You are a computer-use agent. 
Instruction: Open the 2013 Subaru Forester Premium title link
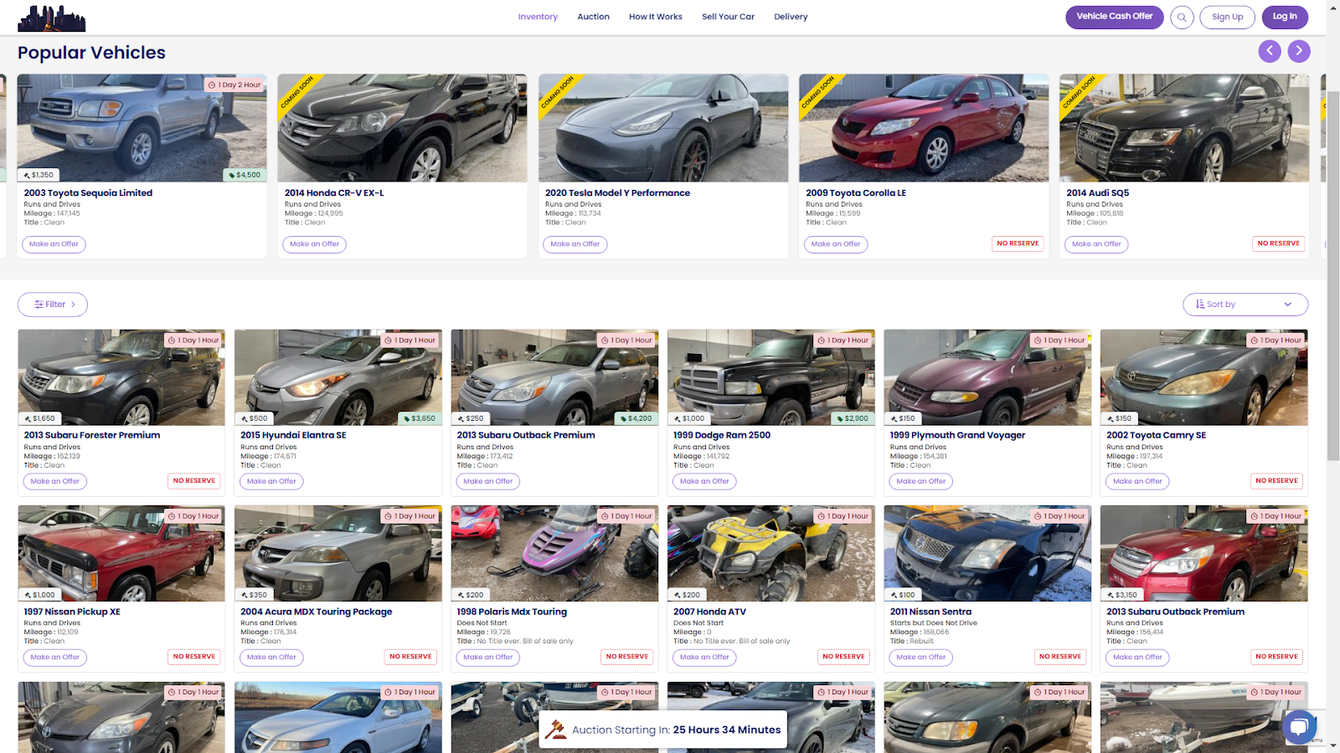click(92, 435)
